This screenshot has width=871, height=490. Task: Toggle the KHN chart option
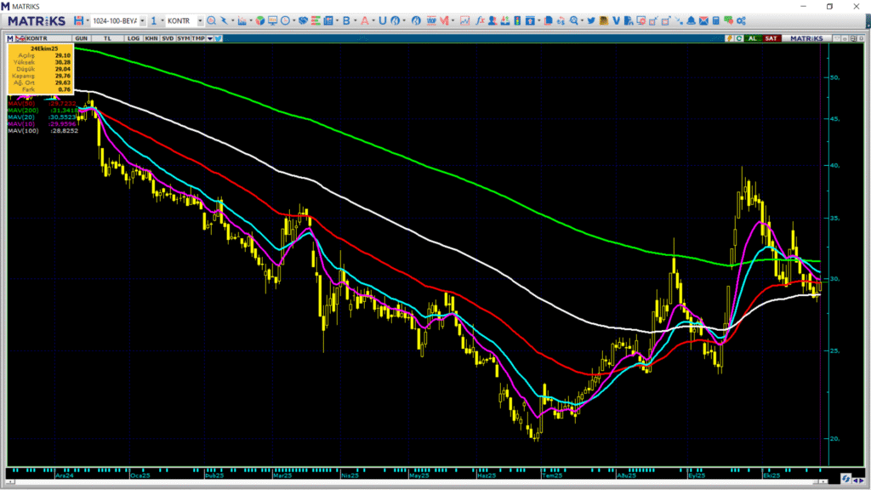click(x=151, y=38)
